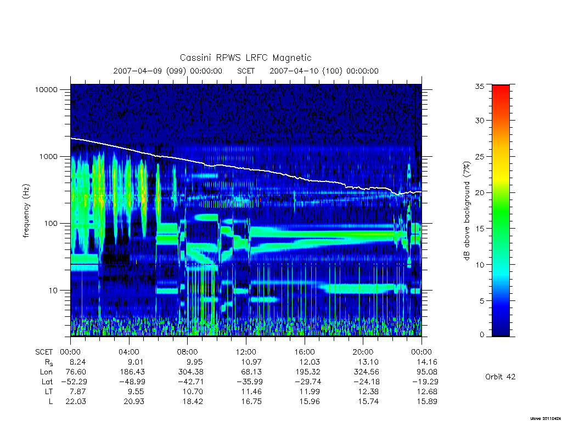Click the 'frequency (Hz)' axis label
Screen dimensions: 562x421
[26, 211]
